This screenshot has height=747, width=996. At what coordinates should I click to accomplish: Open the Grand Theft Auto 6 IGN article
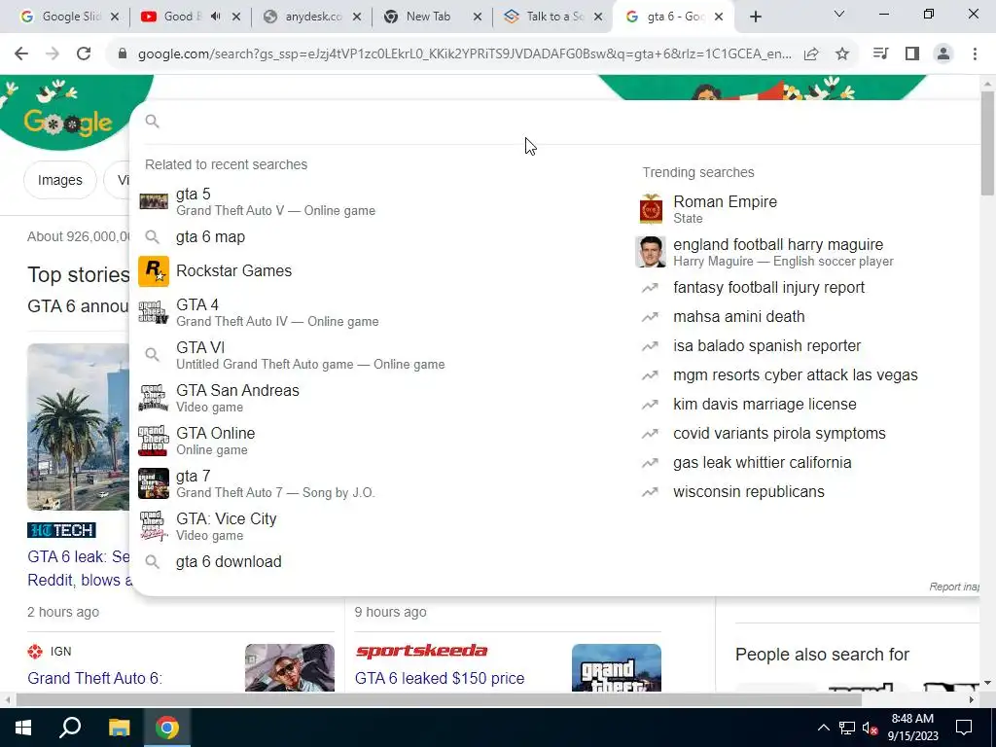94,678
